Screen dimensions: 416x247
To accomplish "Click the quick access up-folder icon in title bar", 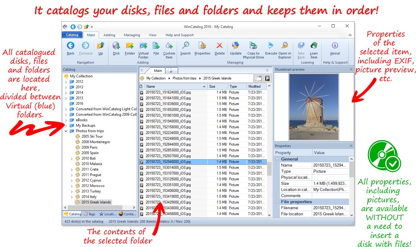I will coord(86,27).
